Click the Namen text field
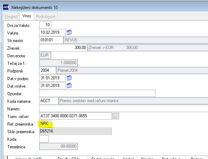The height and width of the screenshot is (159, 208). tap(124, 109)
